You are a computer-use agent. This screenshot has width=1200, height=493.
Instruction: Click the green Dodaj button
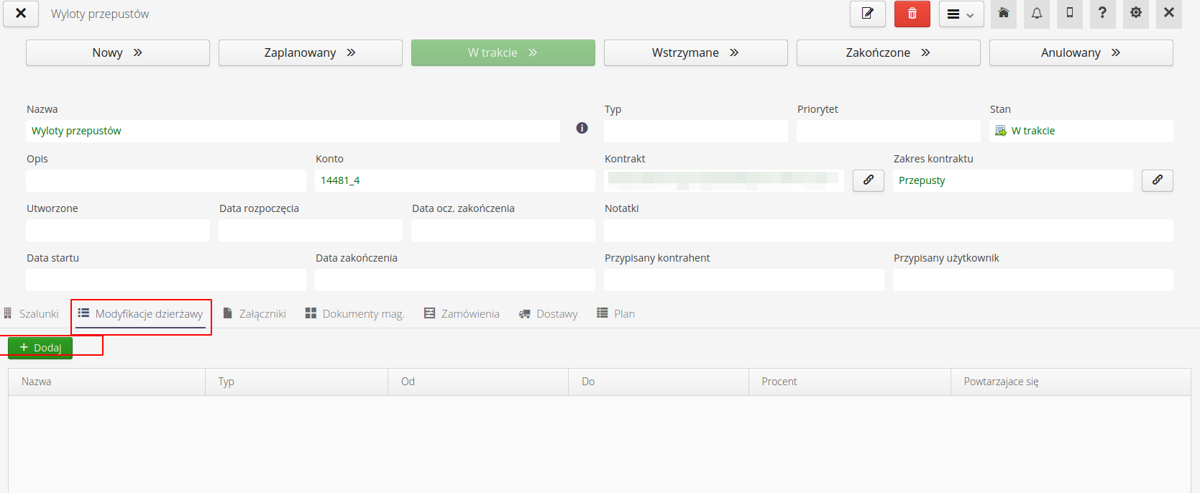click(x=40, y=348)
